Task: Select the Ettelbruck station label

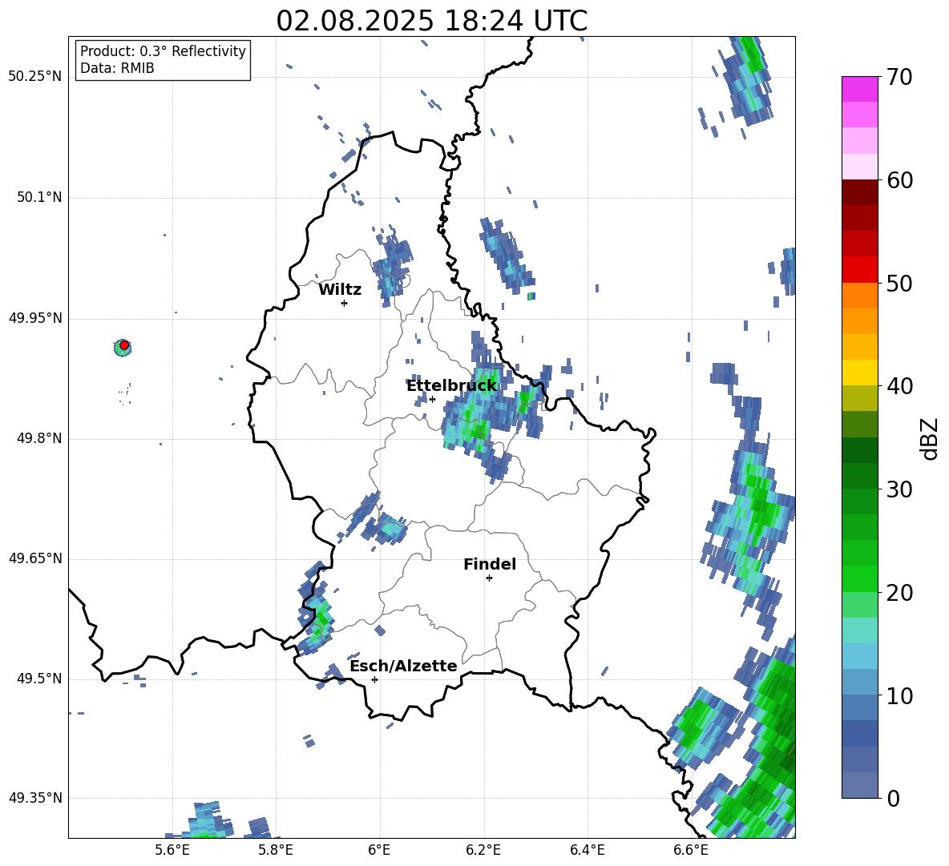Action: 451,385
